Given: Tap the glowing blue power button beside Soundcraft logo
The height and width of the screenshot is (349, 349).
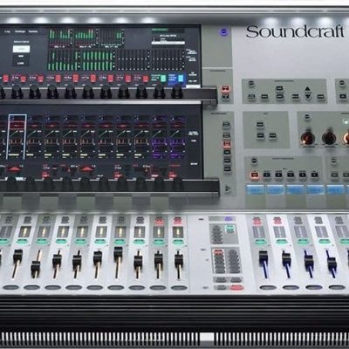Looking at the screenshot, I should click(223, 31).
